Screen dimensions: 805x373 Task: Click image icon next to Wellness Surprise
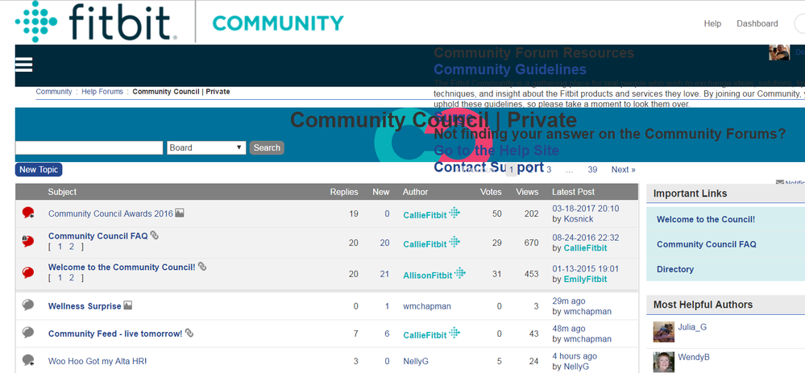point(128,305)
